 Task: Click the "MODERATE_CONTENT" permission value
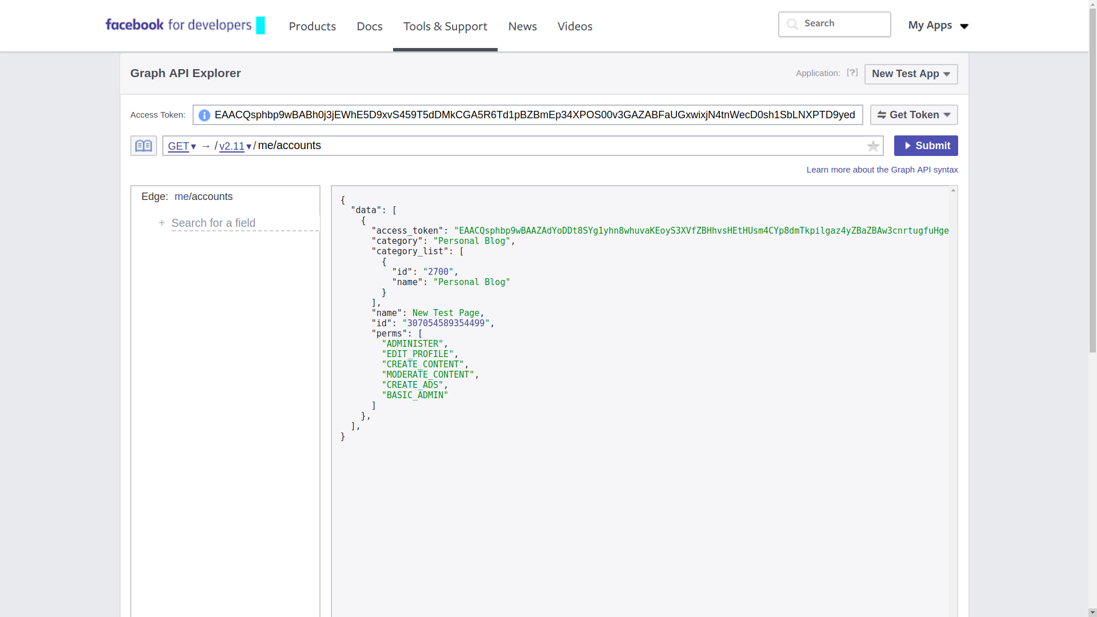(x=427, y=375)
